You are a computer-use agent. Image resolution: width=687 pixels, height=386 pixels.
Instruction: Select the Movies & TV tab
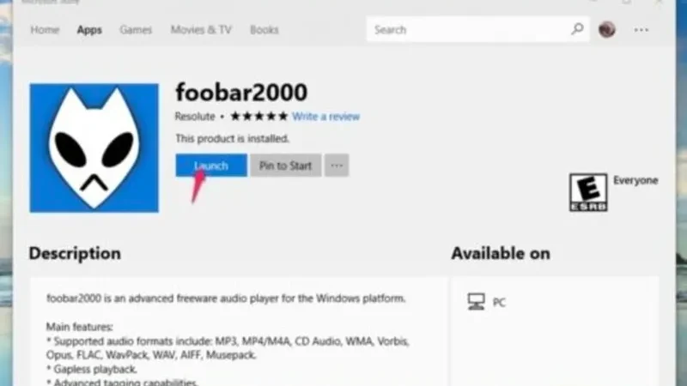[x=201, y=30]
